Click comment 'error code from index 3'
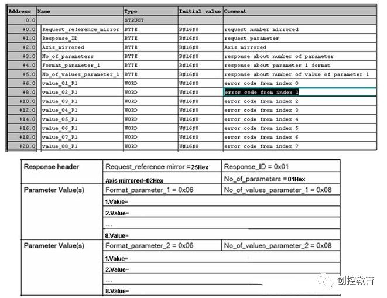Image resolution: width=387 pixels, height=298 pixels. (261, 110)
